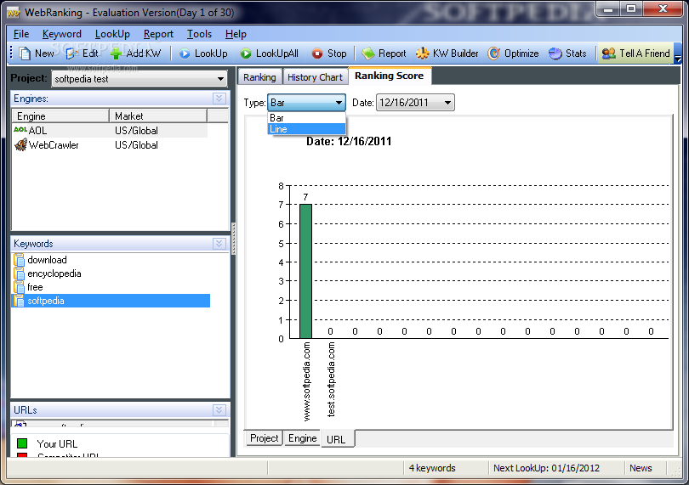The height and width of the screenshot is (485, 689).
Task: Open the LookUp menu
Action: (112, 34)
